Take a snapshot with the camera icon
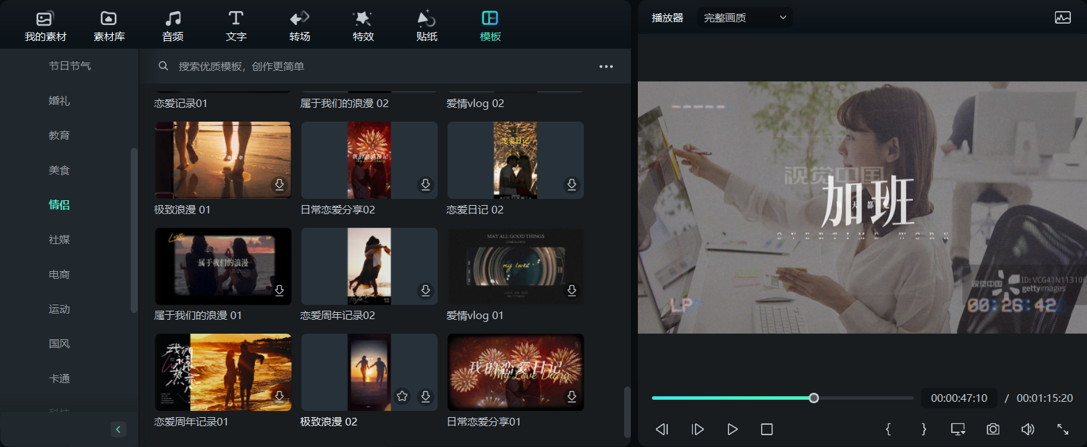Image resolution: width=1087 pixels, height=447 pixels. [993, 429]
